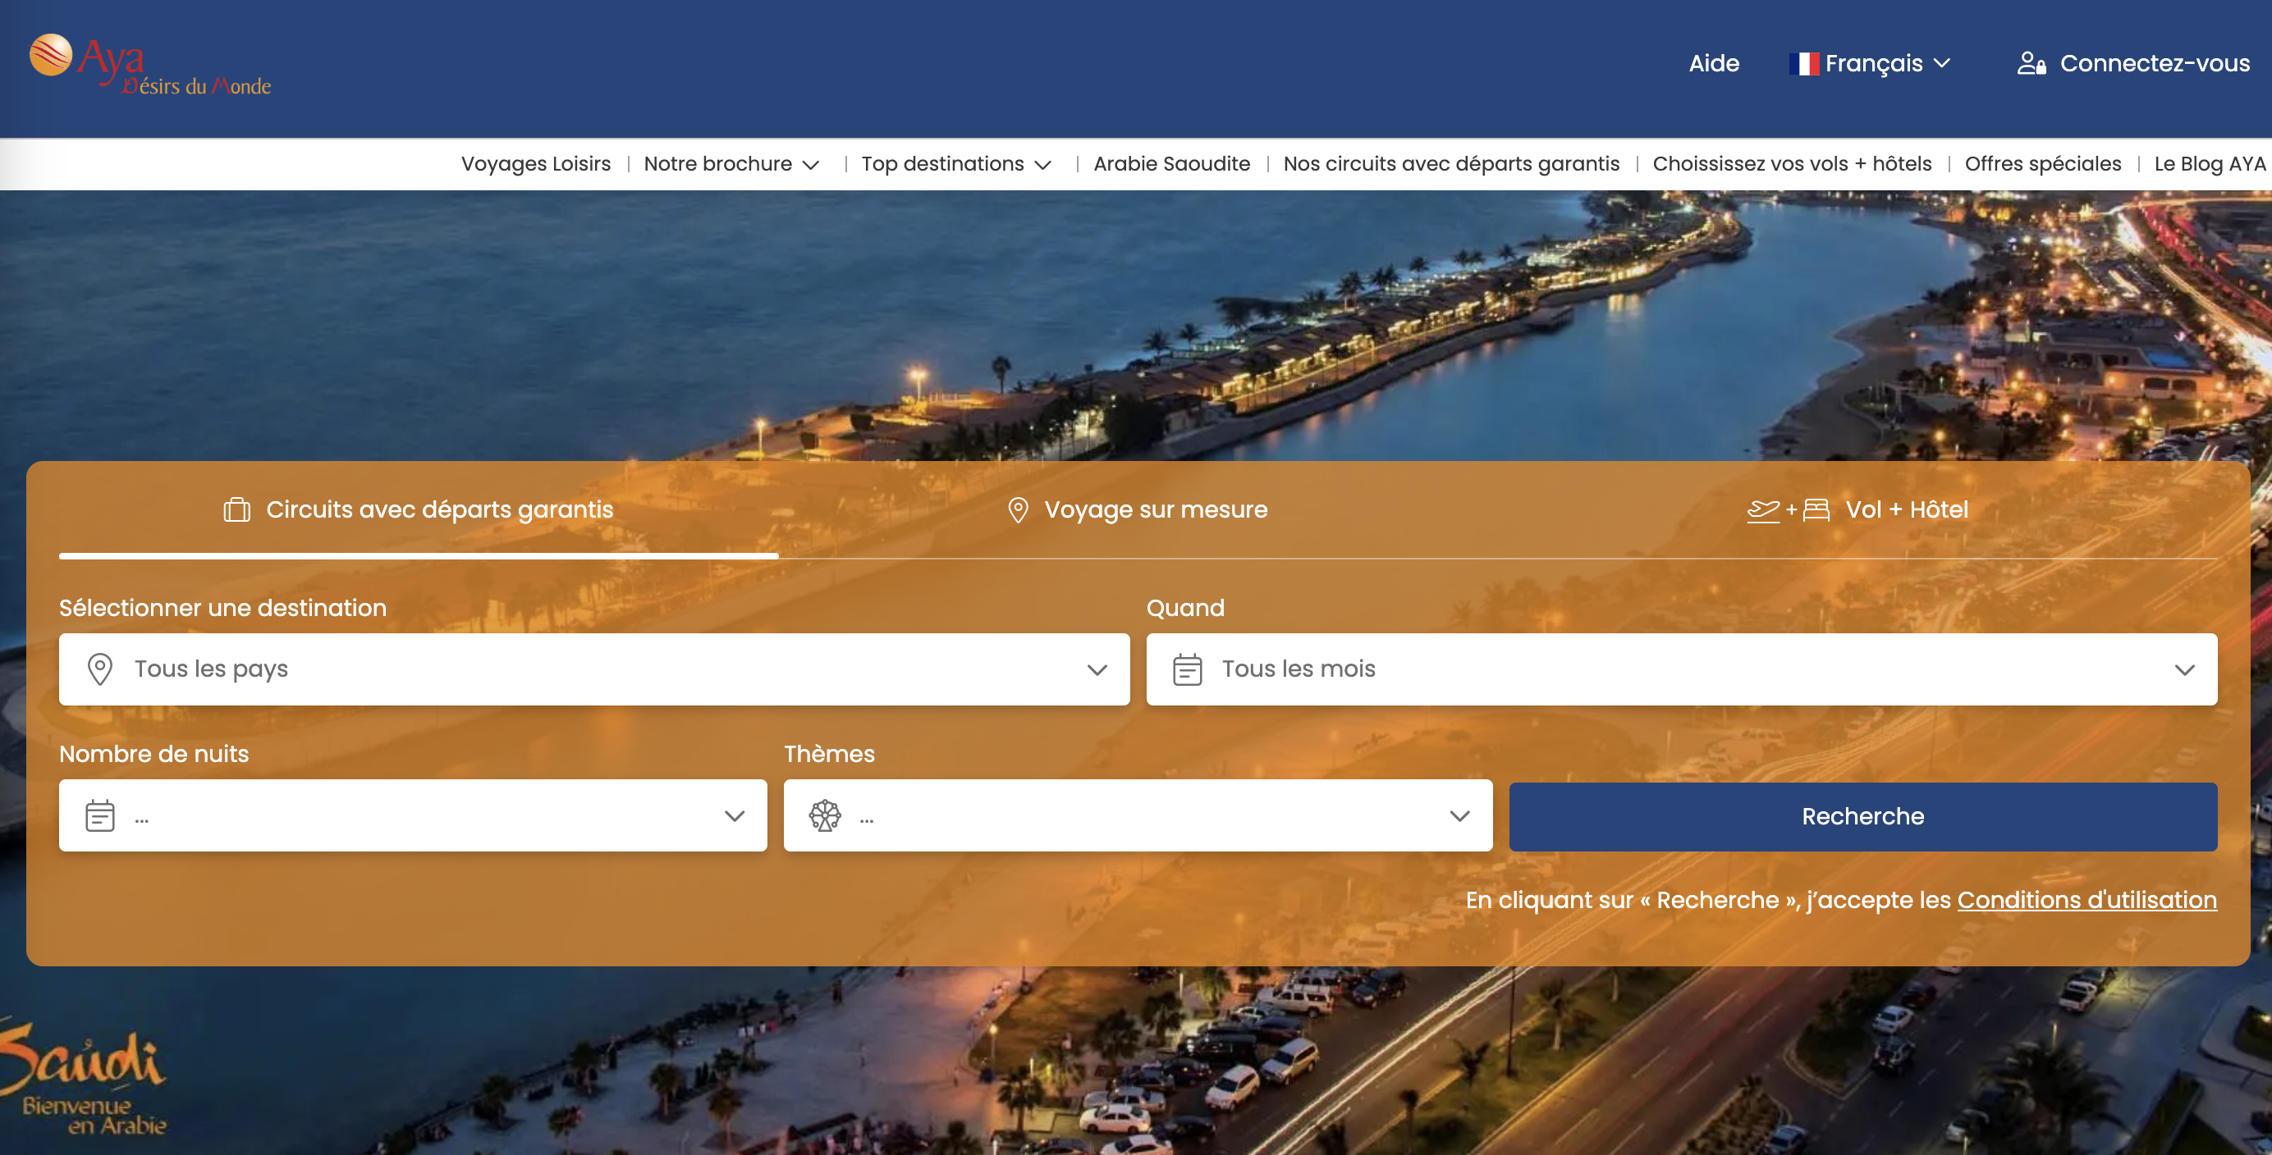Switch to Vol + Hôtel tab

coord(1857,509)
